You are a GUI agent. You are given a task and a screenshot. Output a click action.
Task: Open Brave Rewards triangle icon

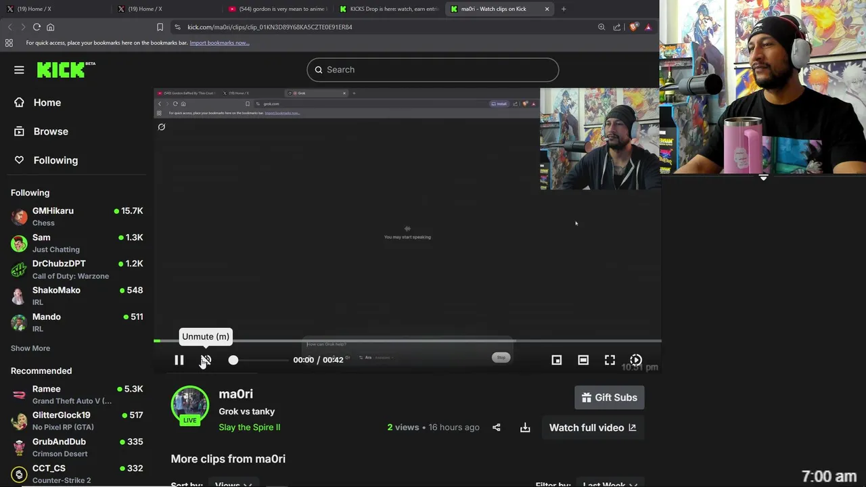[x=648, y=27]
